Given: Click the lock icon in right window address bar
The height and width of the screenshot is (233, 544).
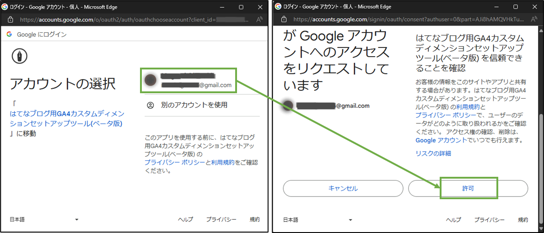Looking at the screenshot, I should pyautogui.click(x=285, y=19).
